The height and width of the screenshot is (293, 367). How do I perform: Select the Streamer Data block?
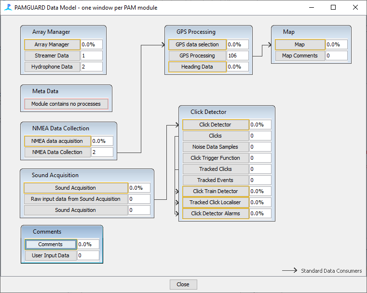52,56
